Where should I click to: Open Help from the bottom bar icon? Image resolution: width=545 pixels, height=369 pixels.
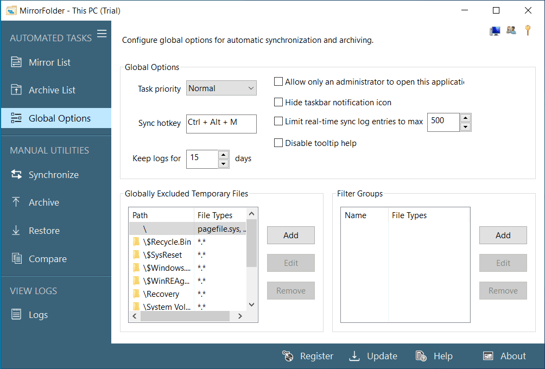(x=421, y=356)
